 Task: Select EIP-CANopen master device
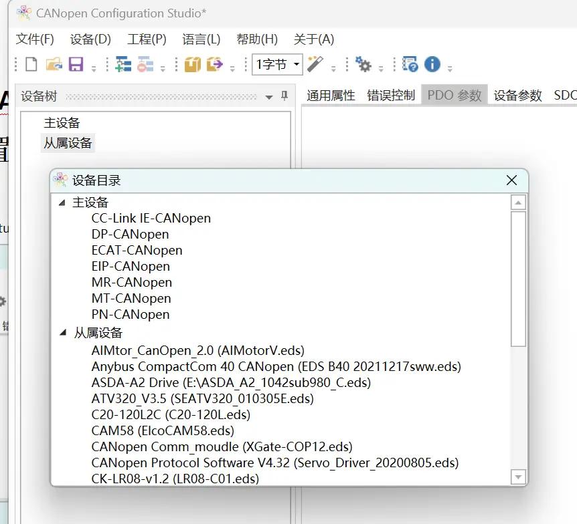click(x=131, y=267)
